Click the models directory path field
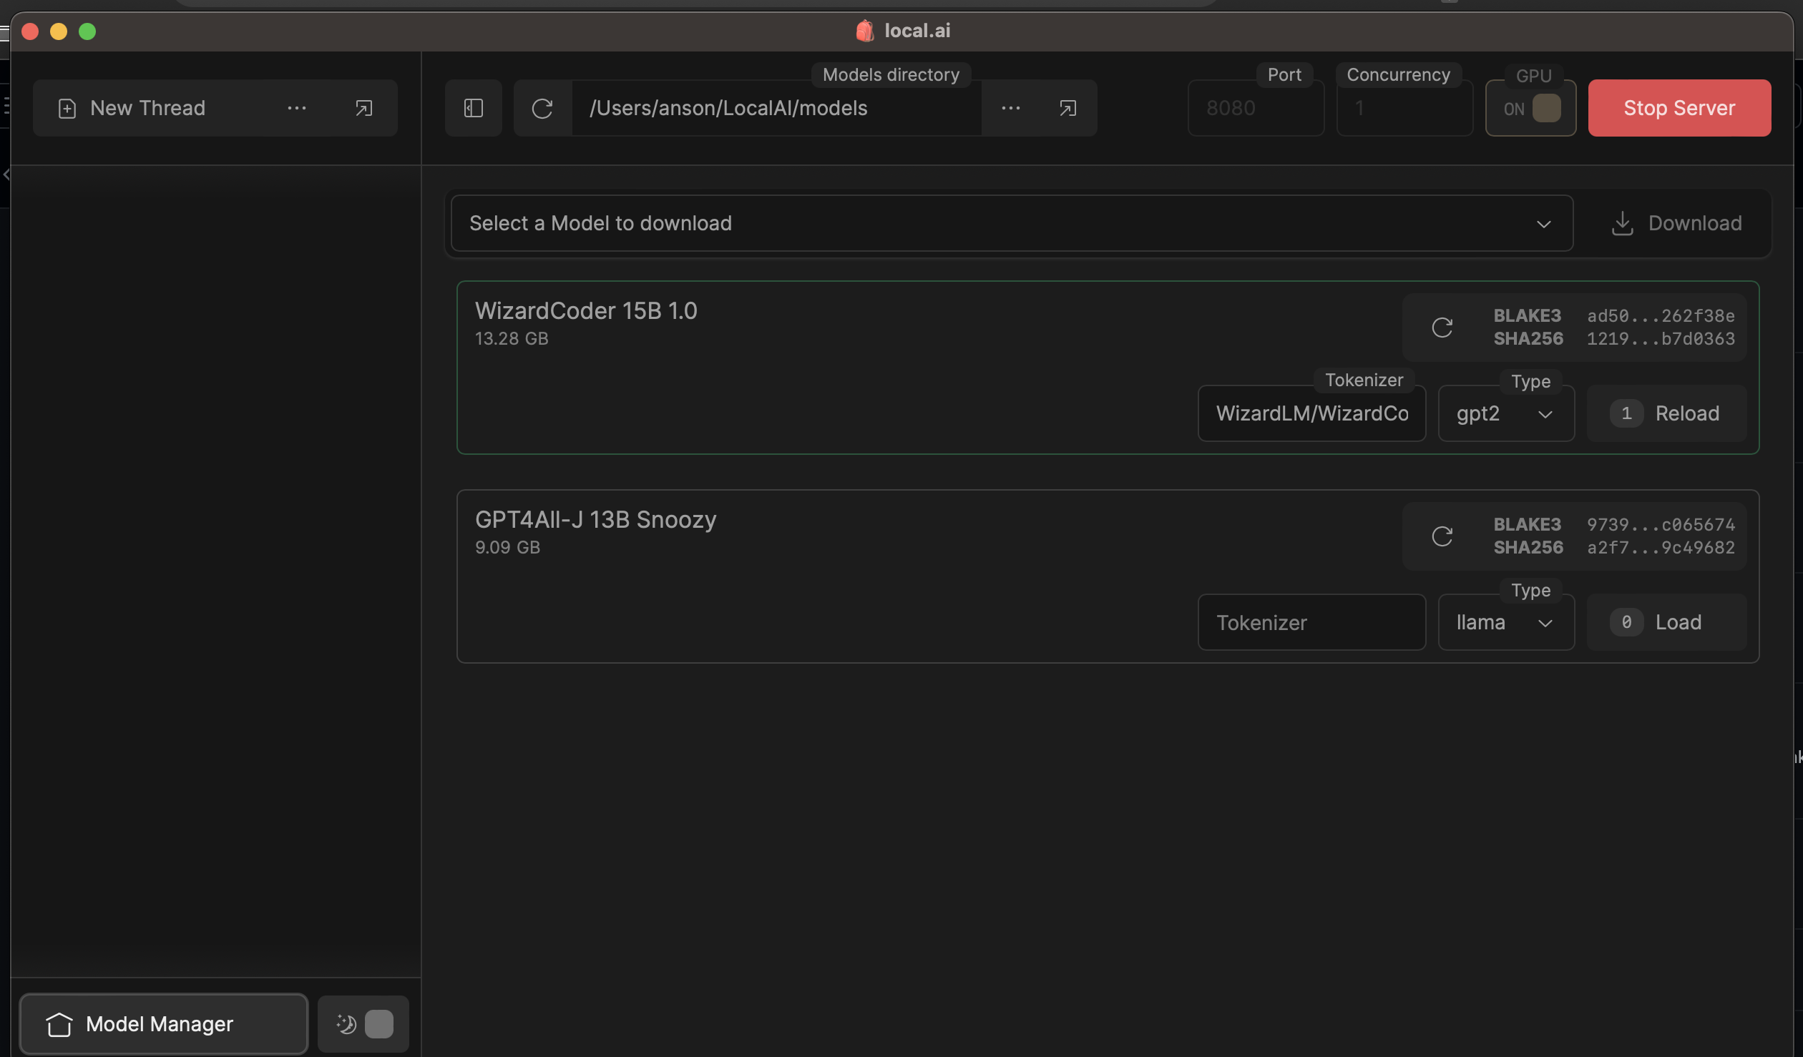Screen dimensions: 1803x1057 pos(776,108)
